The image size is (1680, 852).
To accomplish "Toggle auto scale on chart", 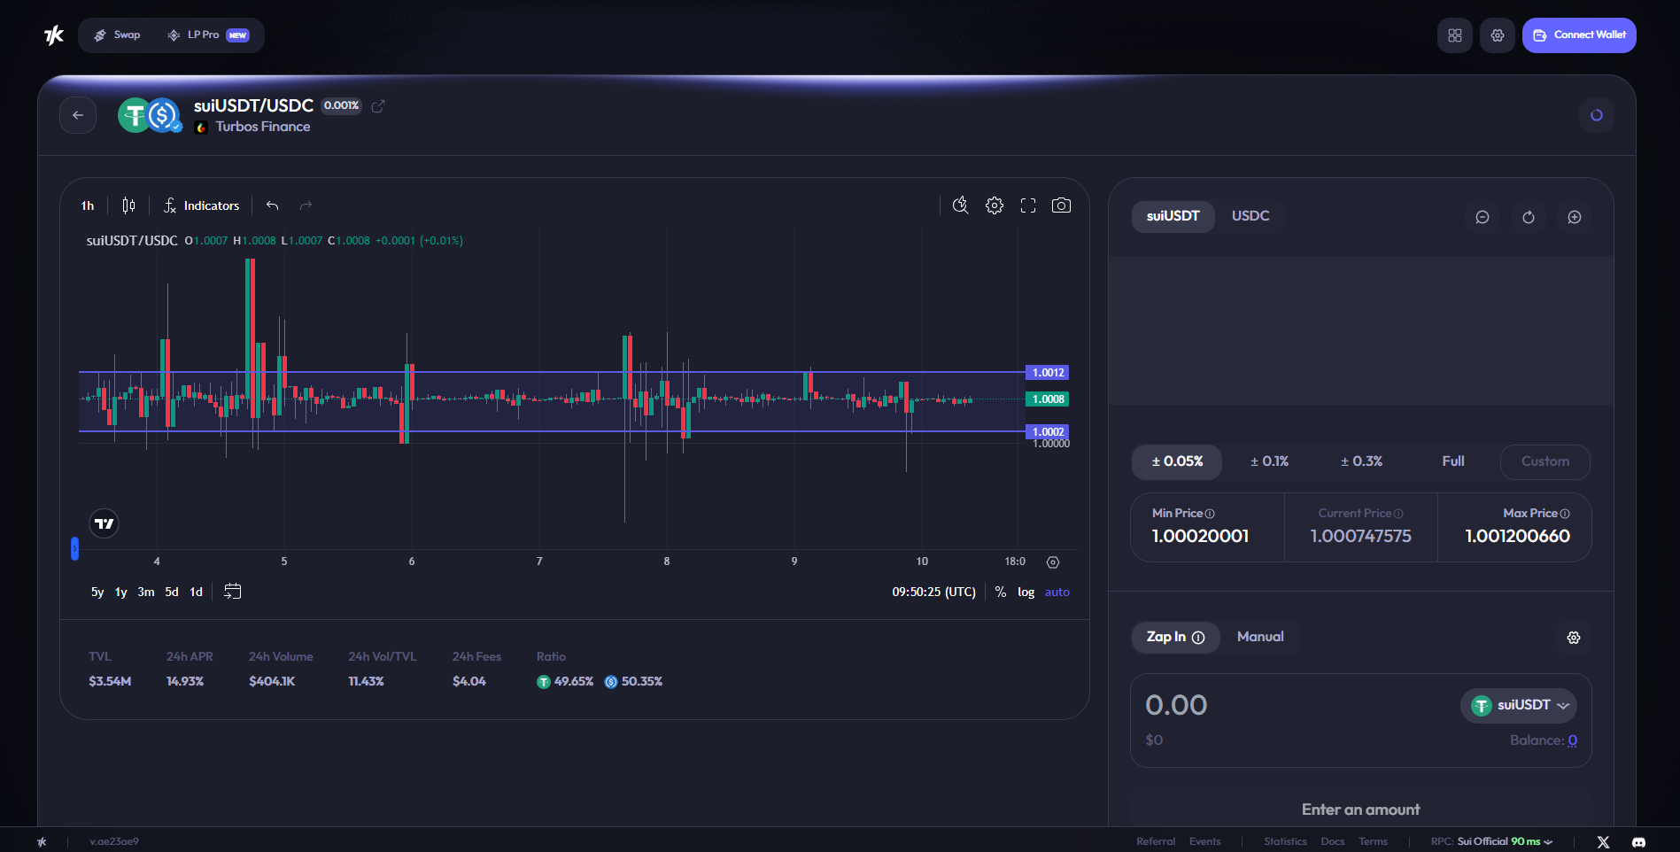I will pyautogui.click(x=1057, y=593).
